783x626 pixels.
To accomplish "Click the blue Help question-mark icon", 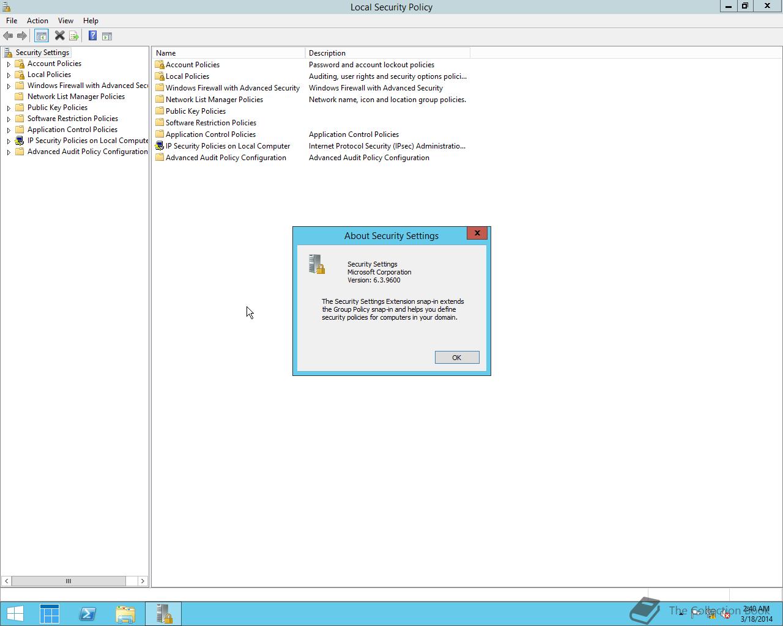I will 92,36.
